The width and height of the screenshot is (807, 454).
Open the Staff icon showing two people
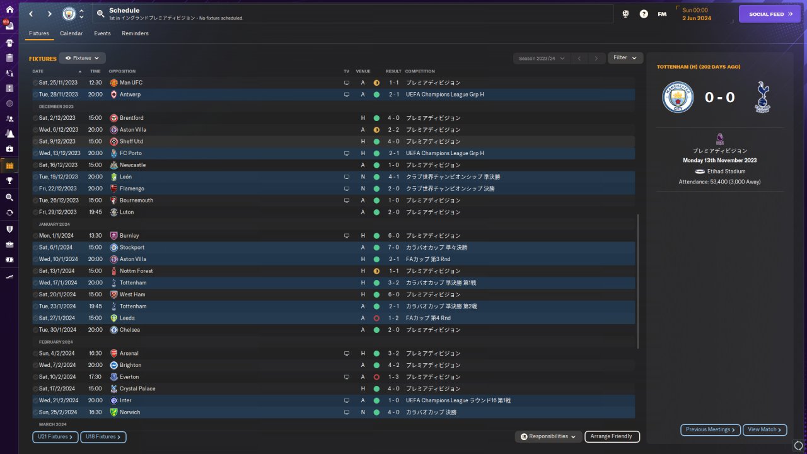click(x=9, y=119)
